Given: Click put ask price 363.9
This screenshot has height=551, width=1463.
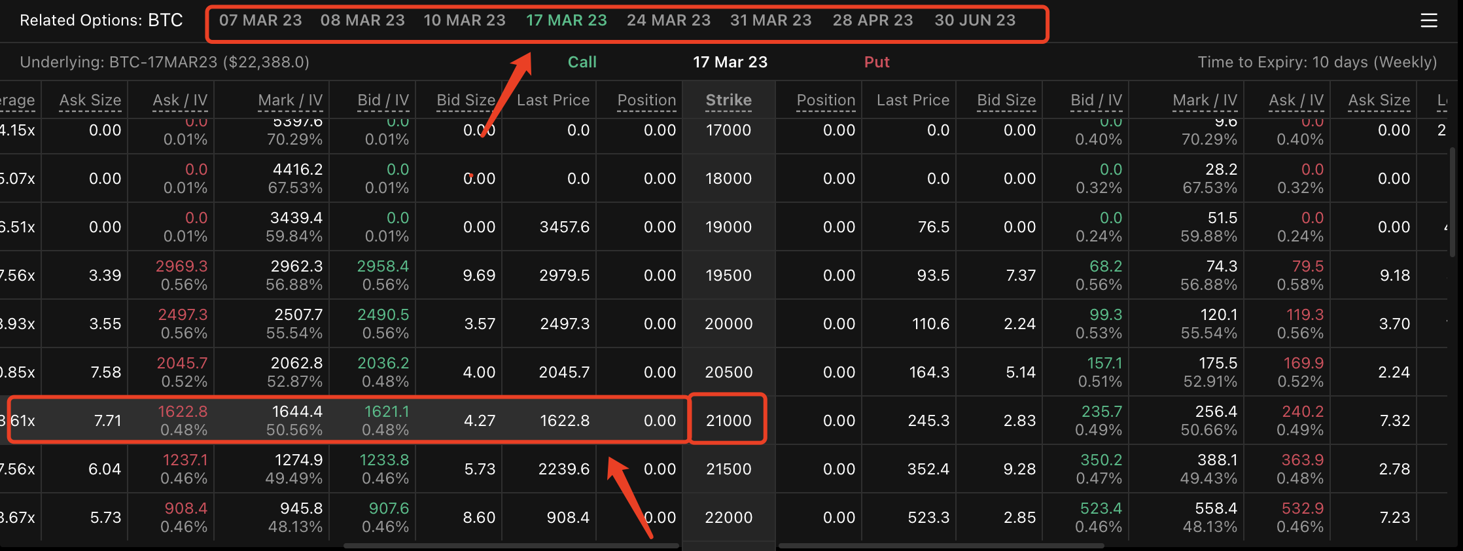Looking at the screenshot, I should 1303,460.
